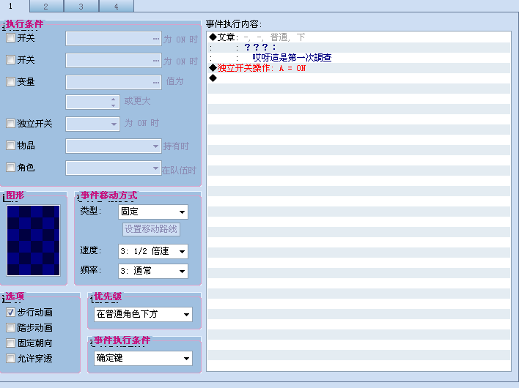Select the empty last command diamond line
Image resolution: width=519 pixels, height=388 pixels.
tap(358, 78)
